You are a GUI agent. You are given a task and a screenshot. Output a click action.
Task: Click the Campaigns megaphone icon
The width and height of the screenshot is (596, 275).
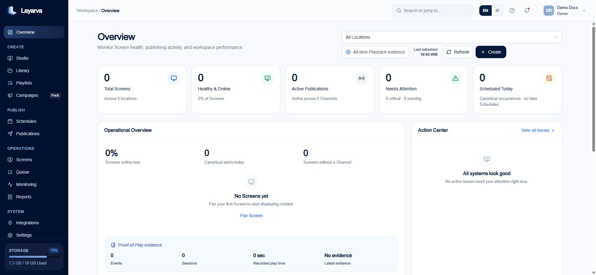click(x=10, y=95)
